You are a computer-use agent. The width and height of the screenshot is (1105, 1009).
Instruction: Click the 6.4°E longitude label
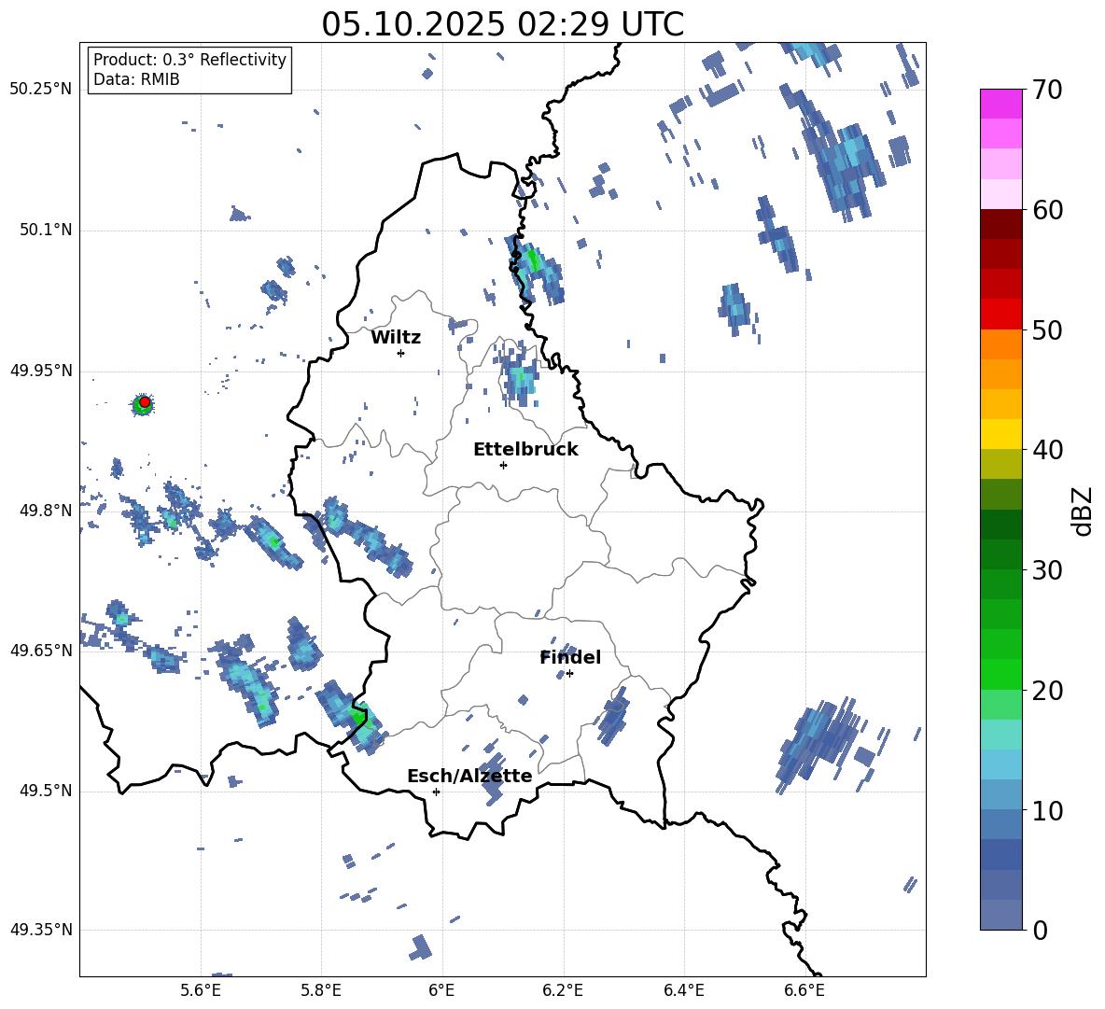[683, 990]
